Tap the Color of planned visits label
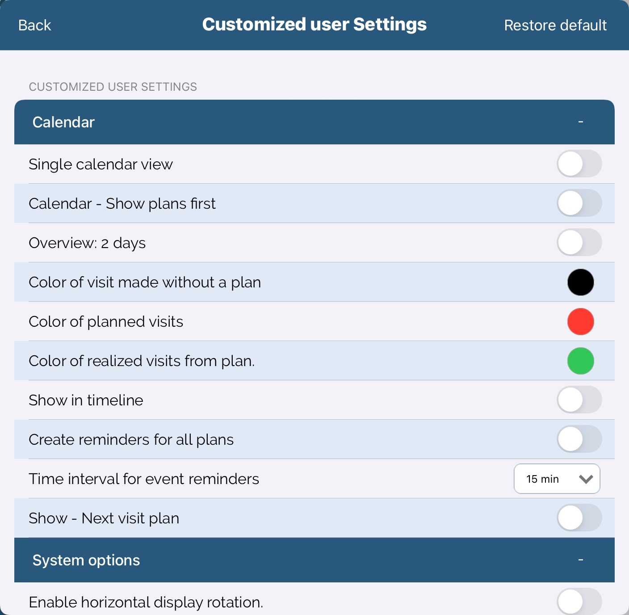 point(106,322)
